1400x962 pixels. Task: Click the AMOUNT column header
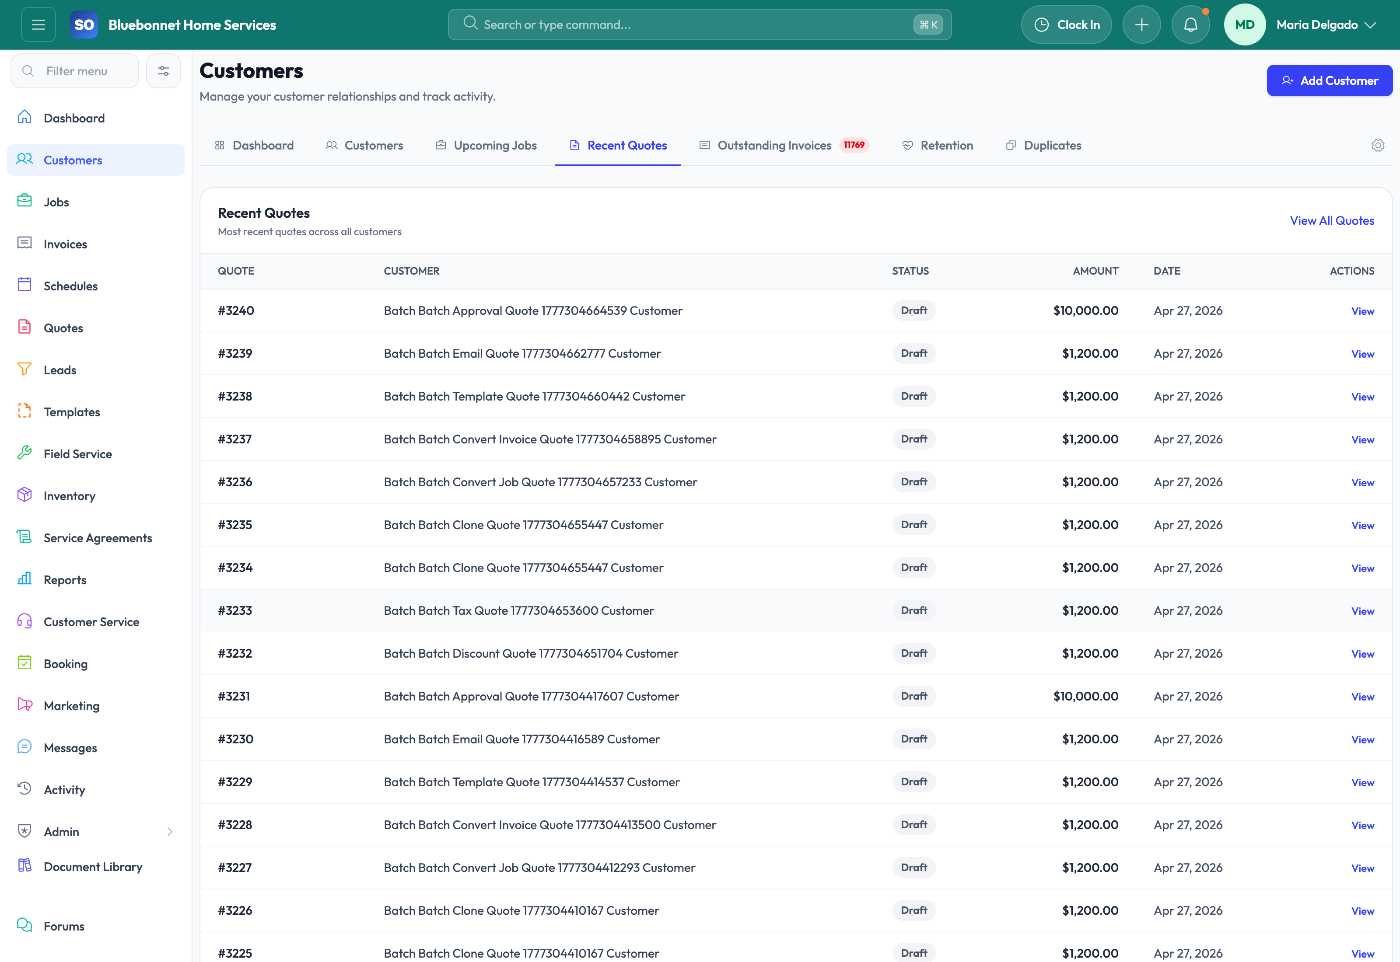pos(1095,271)
